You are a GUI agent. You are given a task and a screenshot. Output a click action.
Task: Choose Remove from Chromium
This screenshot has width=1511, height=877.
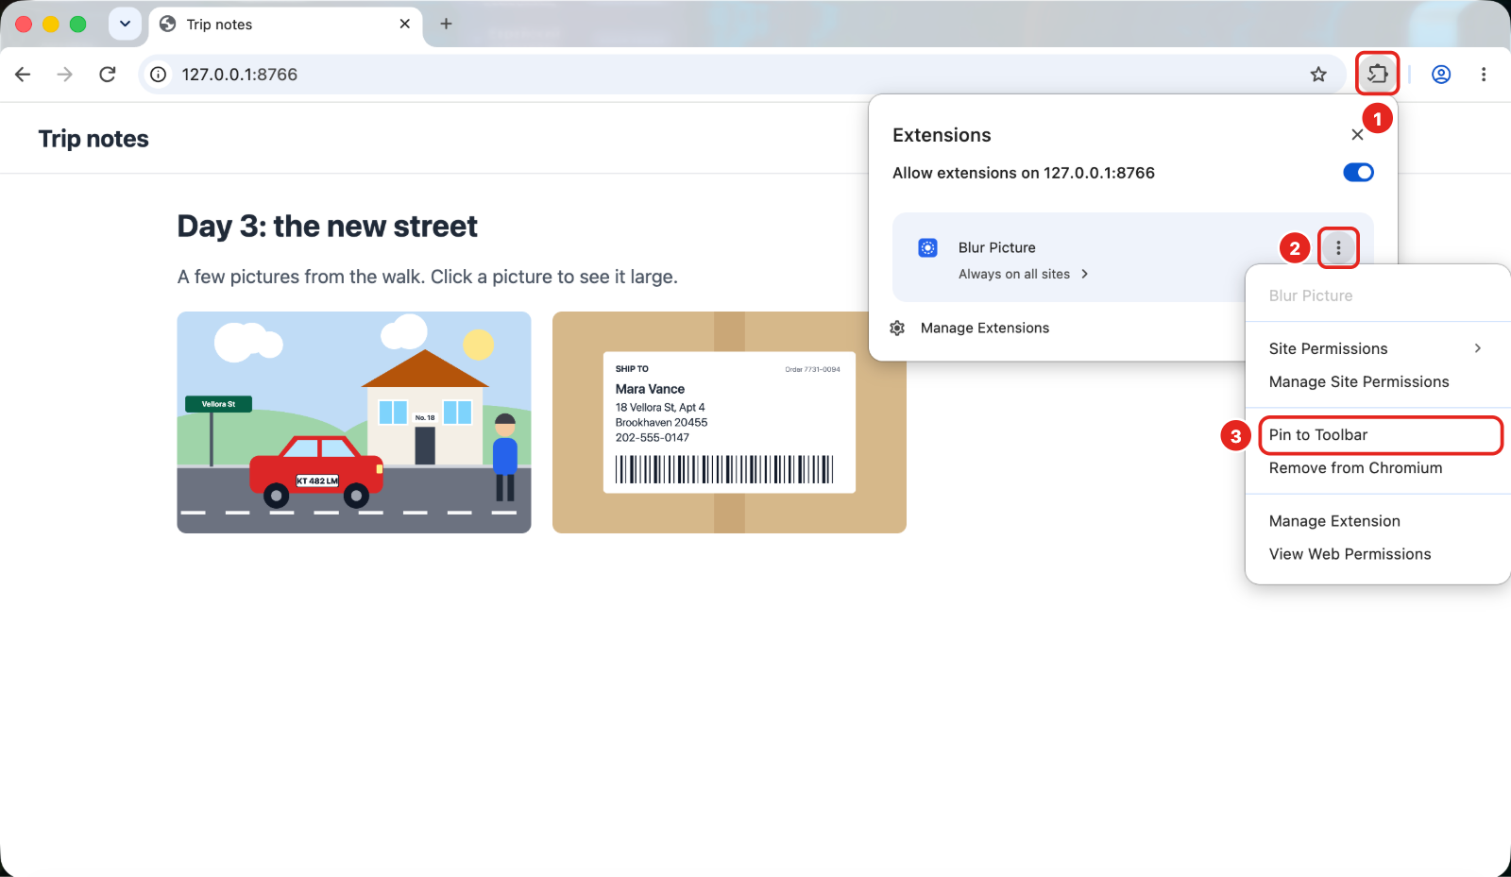1376,467
